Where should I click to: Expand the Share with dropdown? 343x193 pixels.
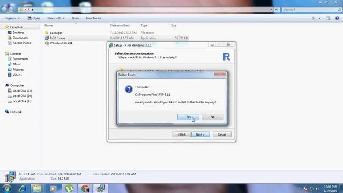(56, 18)
